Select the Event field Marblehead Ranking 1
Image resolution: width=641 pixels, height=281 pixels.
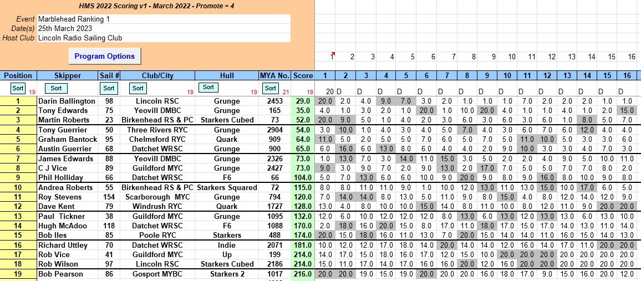pos(164,19)
